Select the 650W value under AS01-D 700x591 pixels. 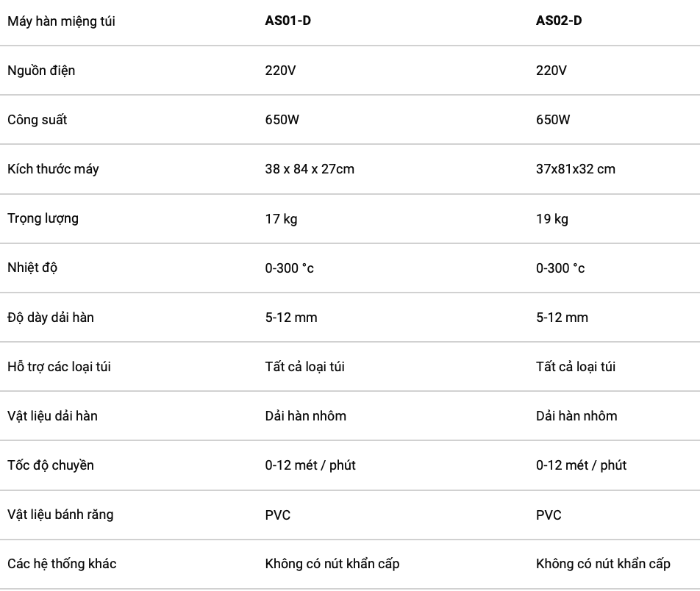coord(282,120)
